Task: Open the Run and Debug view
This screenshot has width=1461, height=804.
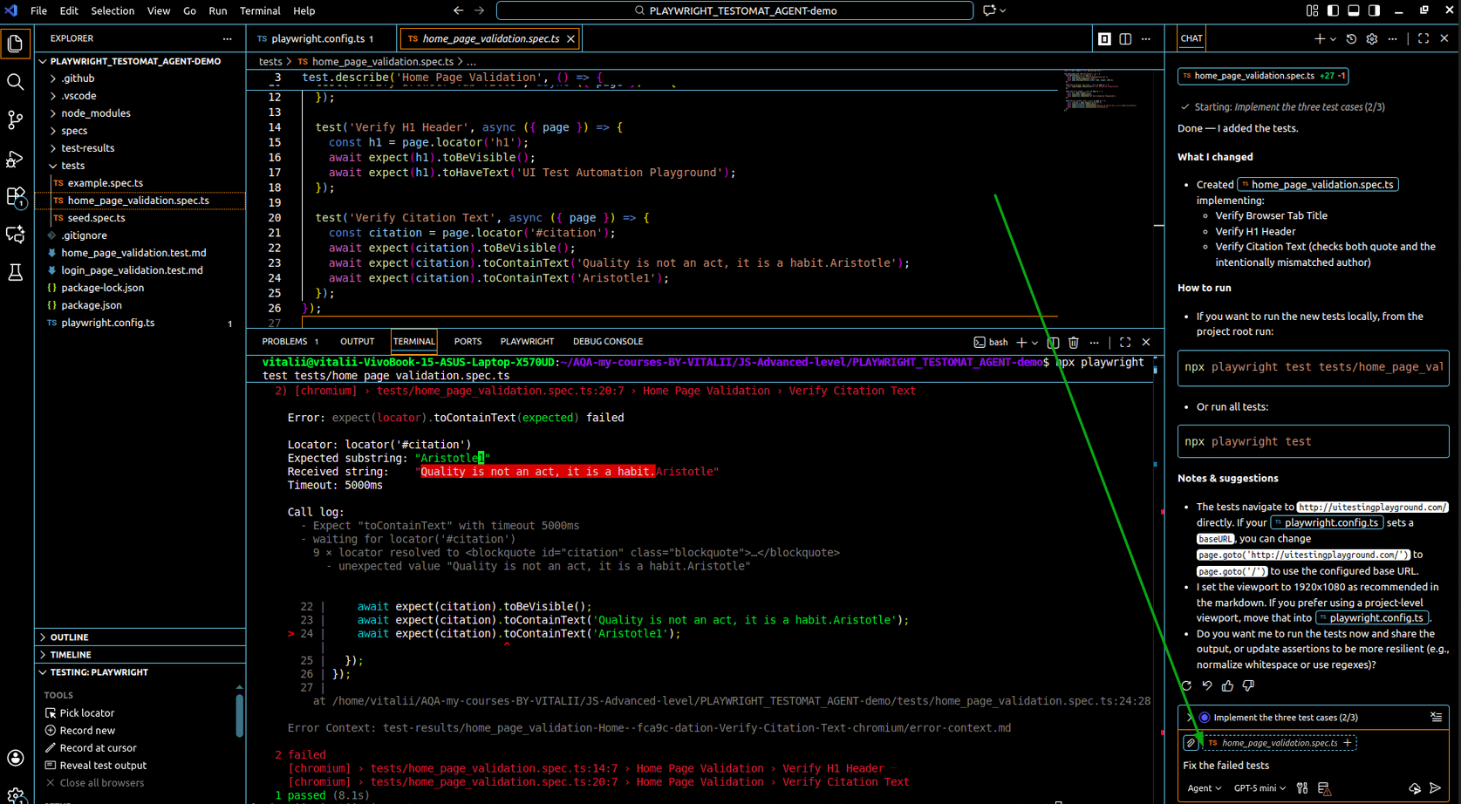Action: point(15,159)
